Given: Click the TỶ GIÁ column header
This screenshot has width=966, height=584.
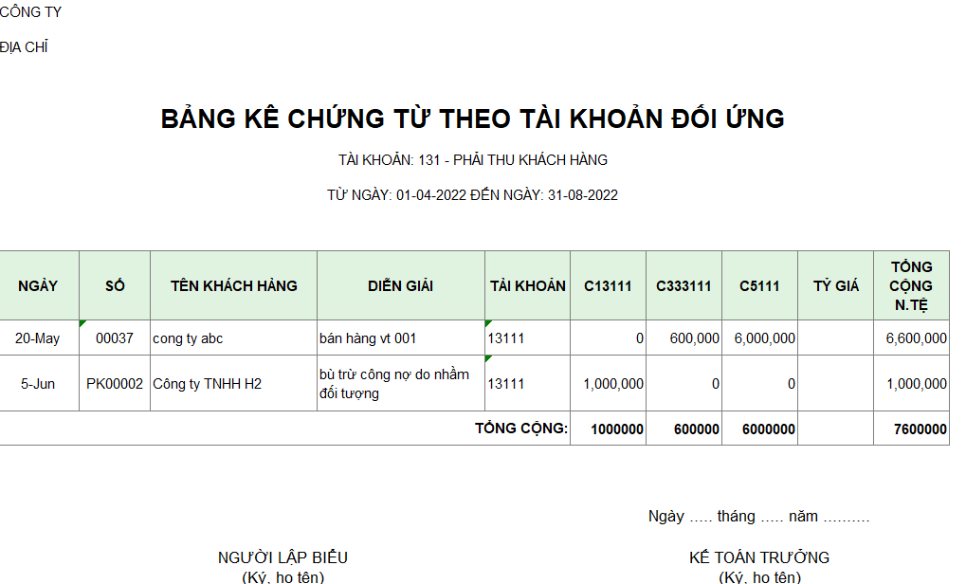Looking at the screenshot, I should [835, 286].
